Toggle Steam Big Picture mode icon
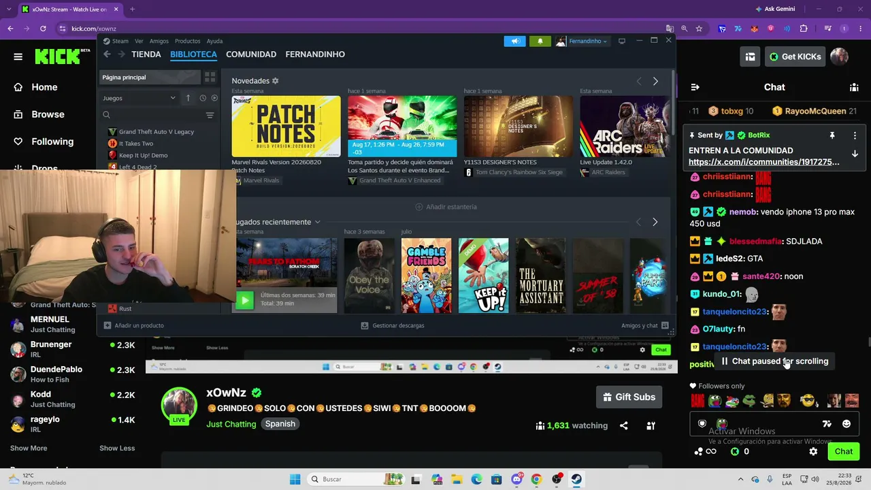 click(x=621, y=41)
